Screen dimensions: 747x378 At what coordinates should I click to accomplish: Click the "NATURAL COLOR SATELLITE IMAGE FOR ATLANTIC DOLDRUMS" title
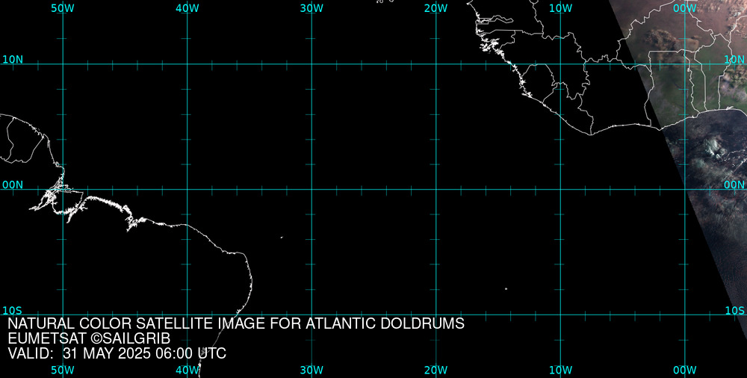click(x=236, y=323)
